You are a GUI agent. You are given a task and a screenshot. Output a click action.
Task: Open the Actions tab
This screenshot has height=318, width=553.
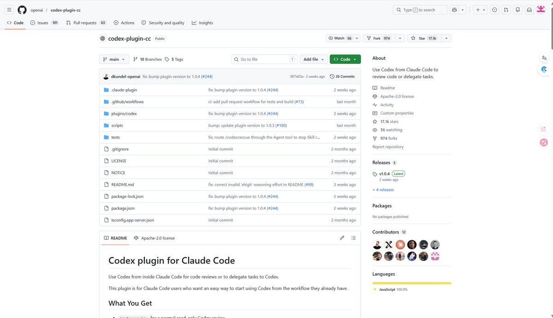coord(124,23)
